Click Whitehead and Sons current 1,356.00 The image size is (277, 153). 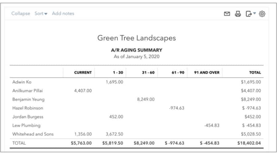point(83,134)
